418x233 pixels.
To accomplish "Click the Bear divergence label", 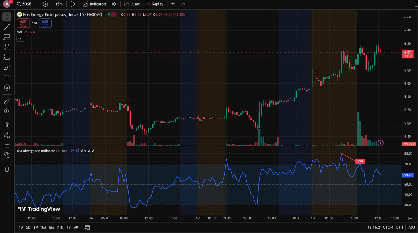I will (x=360, y=161).
